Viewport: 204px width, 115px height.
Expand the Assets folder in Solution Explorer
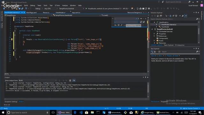[154, 41]
